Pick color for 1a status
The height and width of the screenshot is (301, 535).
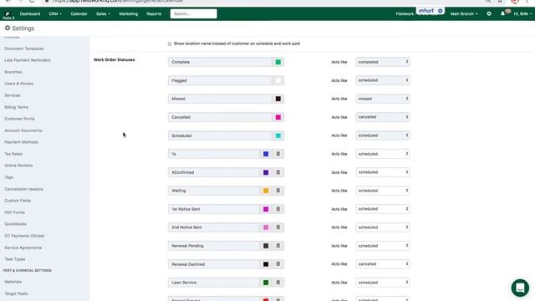(266, 154)
